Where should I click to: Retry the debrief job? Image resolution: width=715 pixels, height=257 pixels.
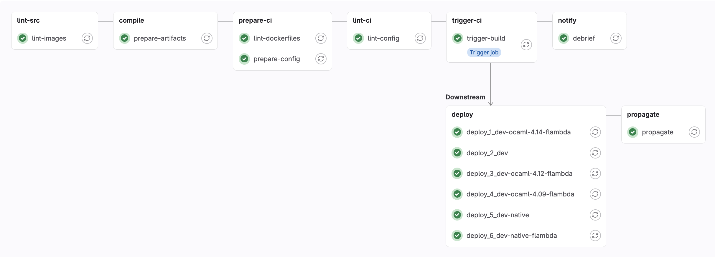tap(616, 38)
